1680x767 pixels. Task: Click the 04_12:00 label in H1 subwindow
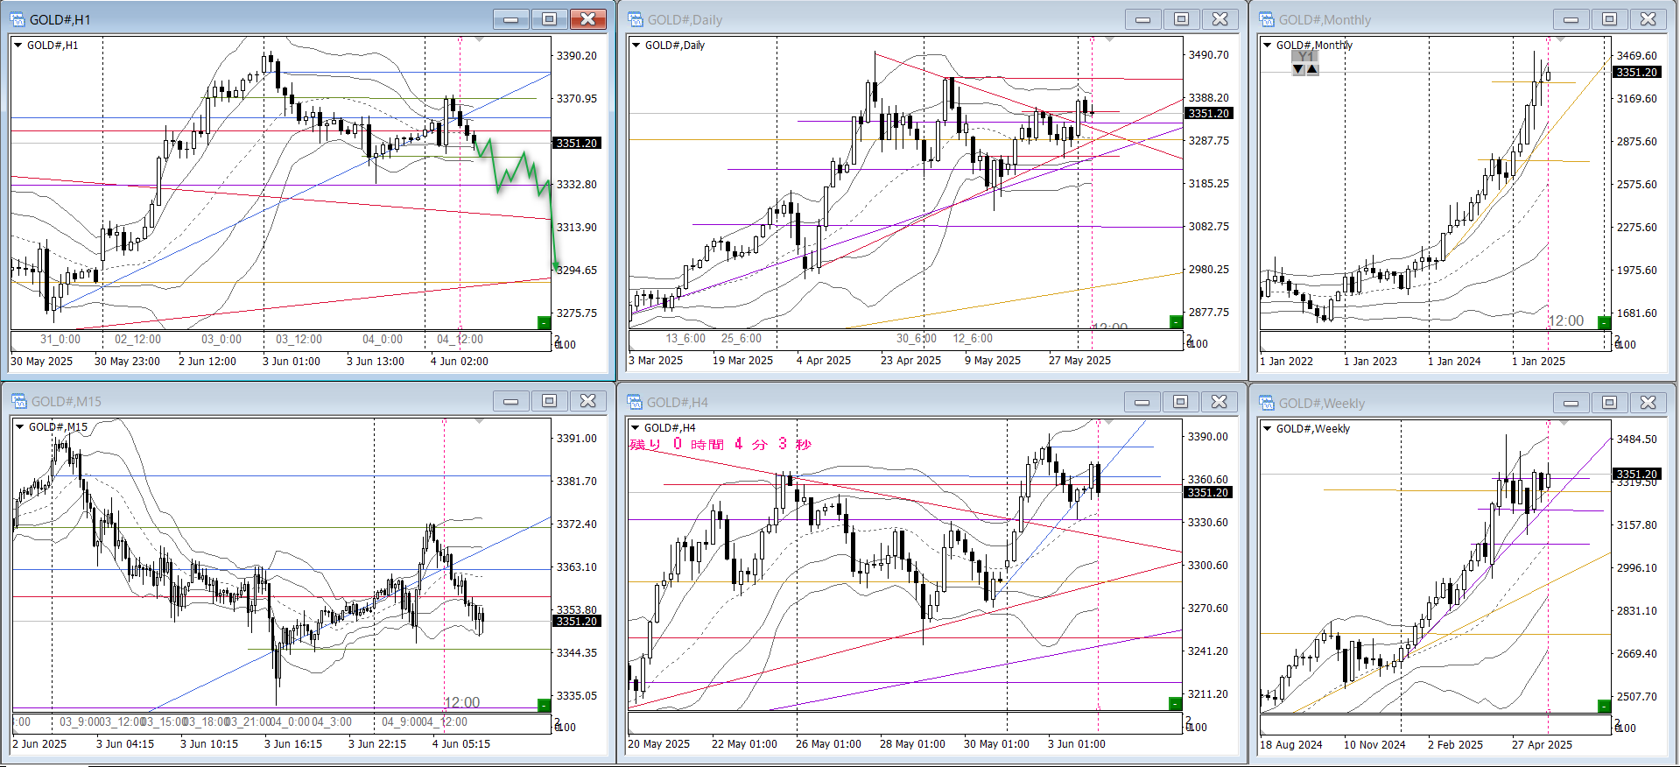460,339
